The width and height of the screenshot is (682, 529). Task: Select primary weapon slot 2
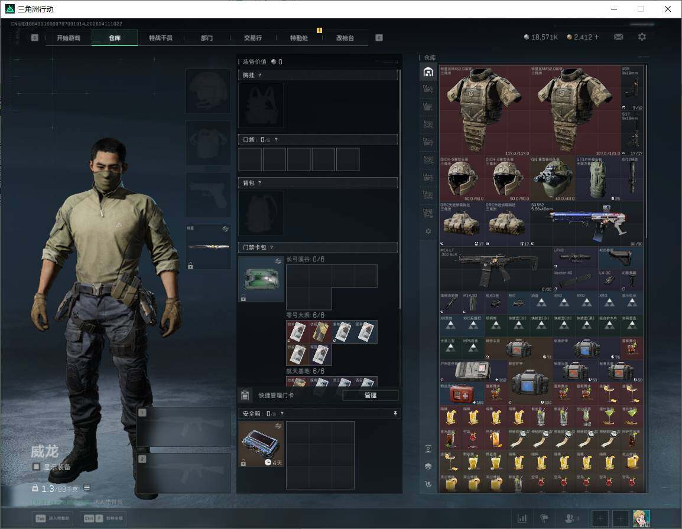[184, 473]
